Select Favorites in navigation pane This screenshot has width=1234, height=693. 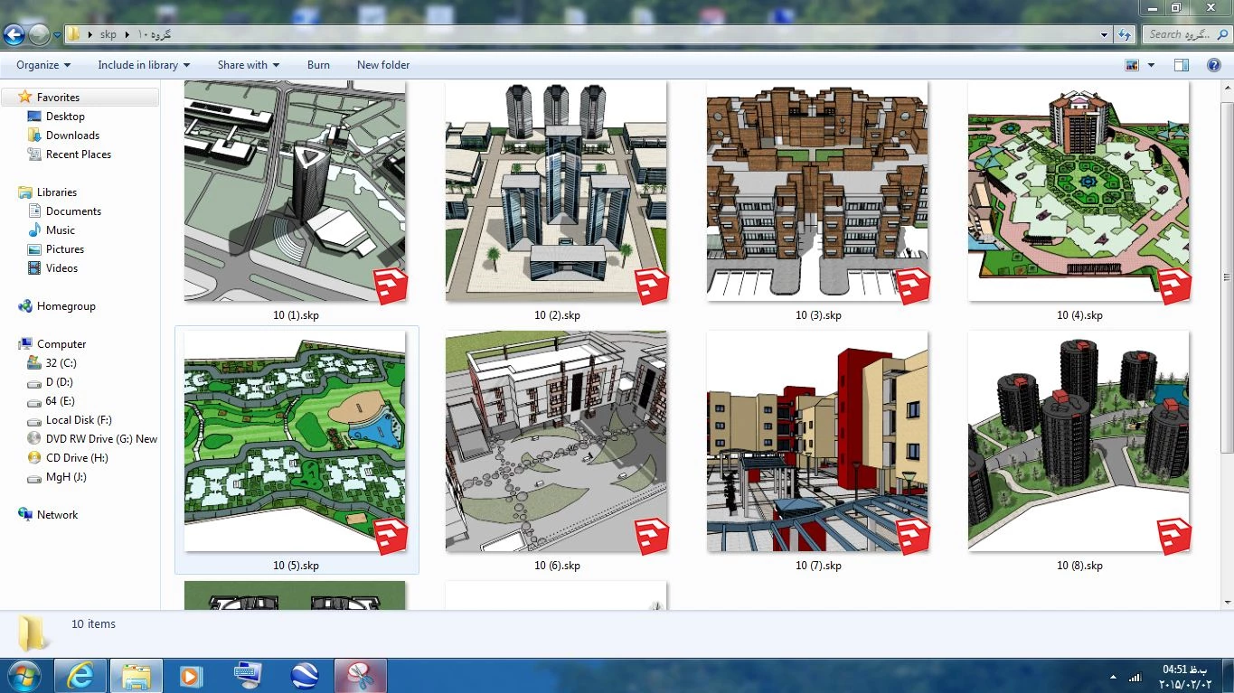click(58, 98)
